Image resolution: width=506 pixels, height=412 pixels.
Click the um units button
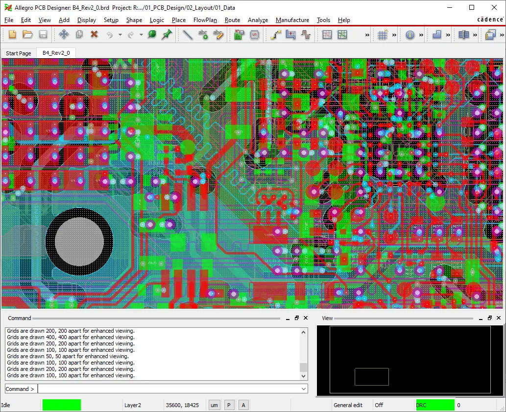[x=214, y=405]
